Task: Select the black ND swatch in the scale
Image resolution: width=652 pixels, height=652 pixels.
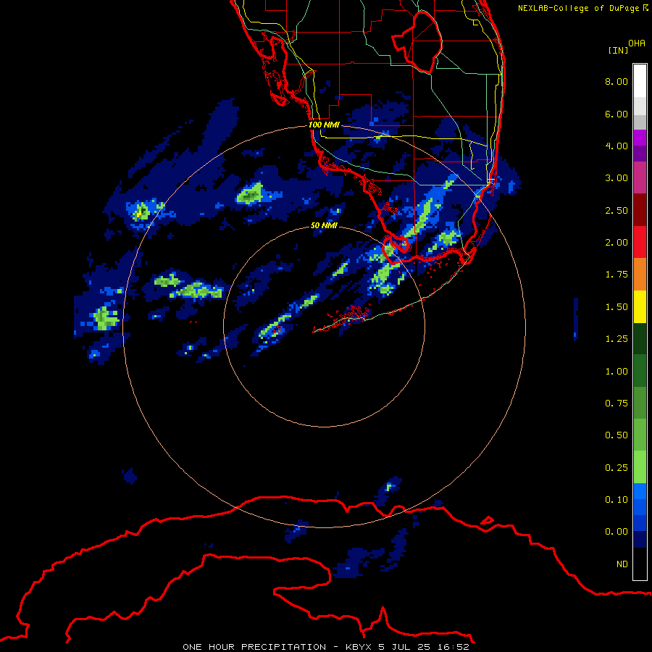Action: click(x=640, y=564)
